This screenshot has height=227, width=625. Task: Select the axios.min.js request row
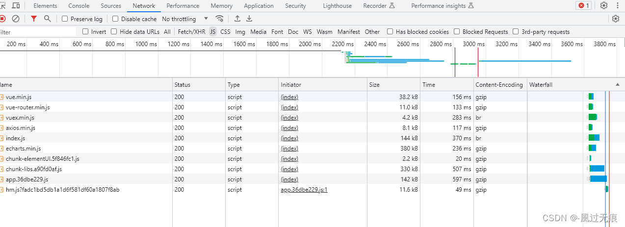tap(312, 128)
